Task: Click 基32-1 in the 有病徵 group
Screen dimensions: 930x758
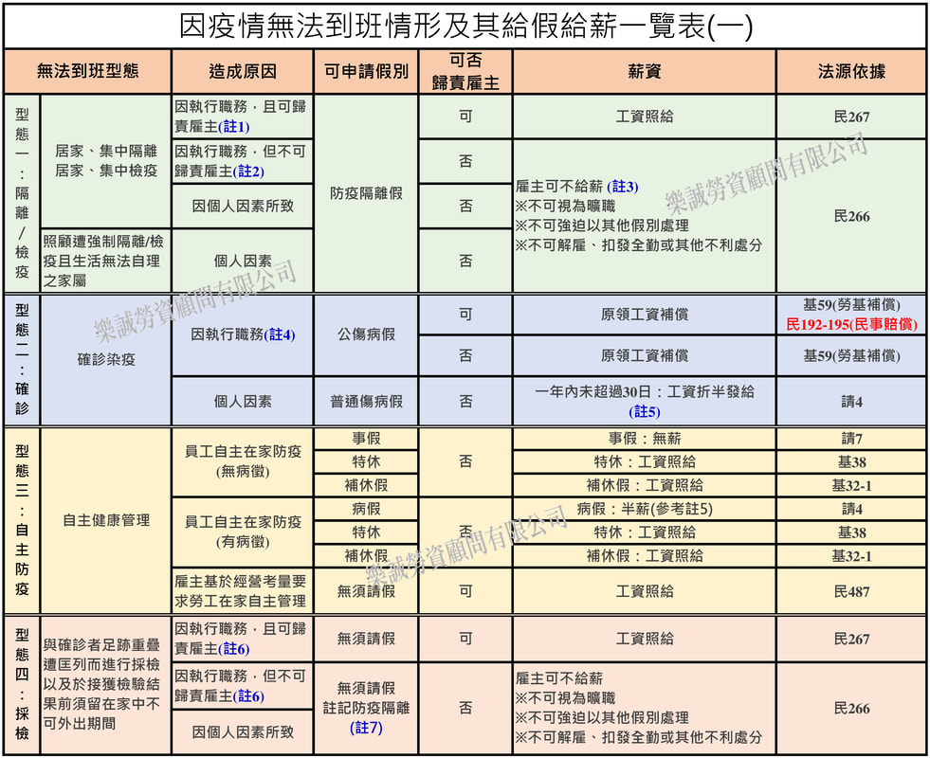Action: [851, 556]
